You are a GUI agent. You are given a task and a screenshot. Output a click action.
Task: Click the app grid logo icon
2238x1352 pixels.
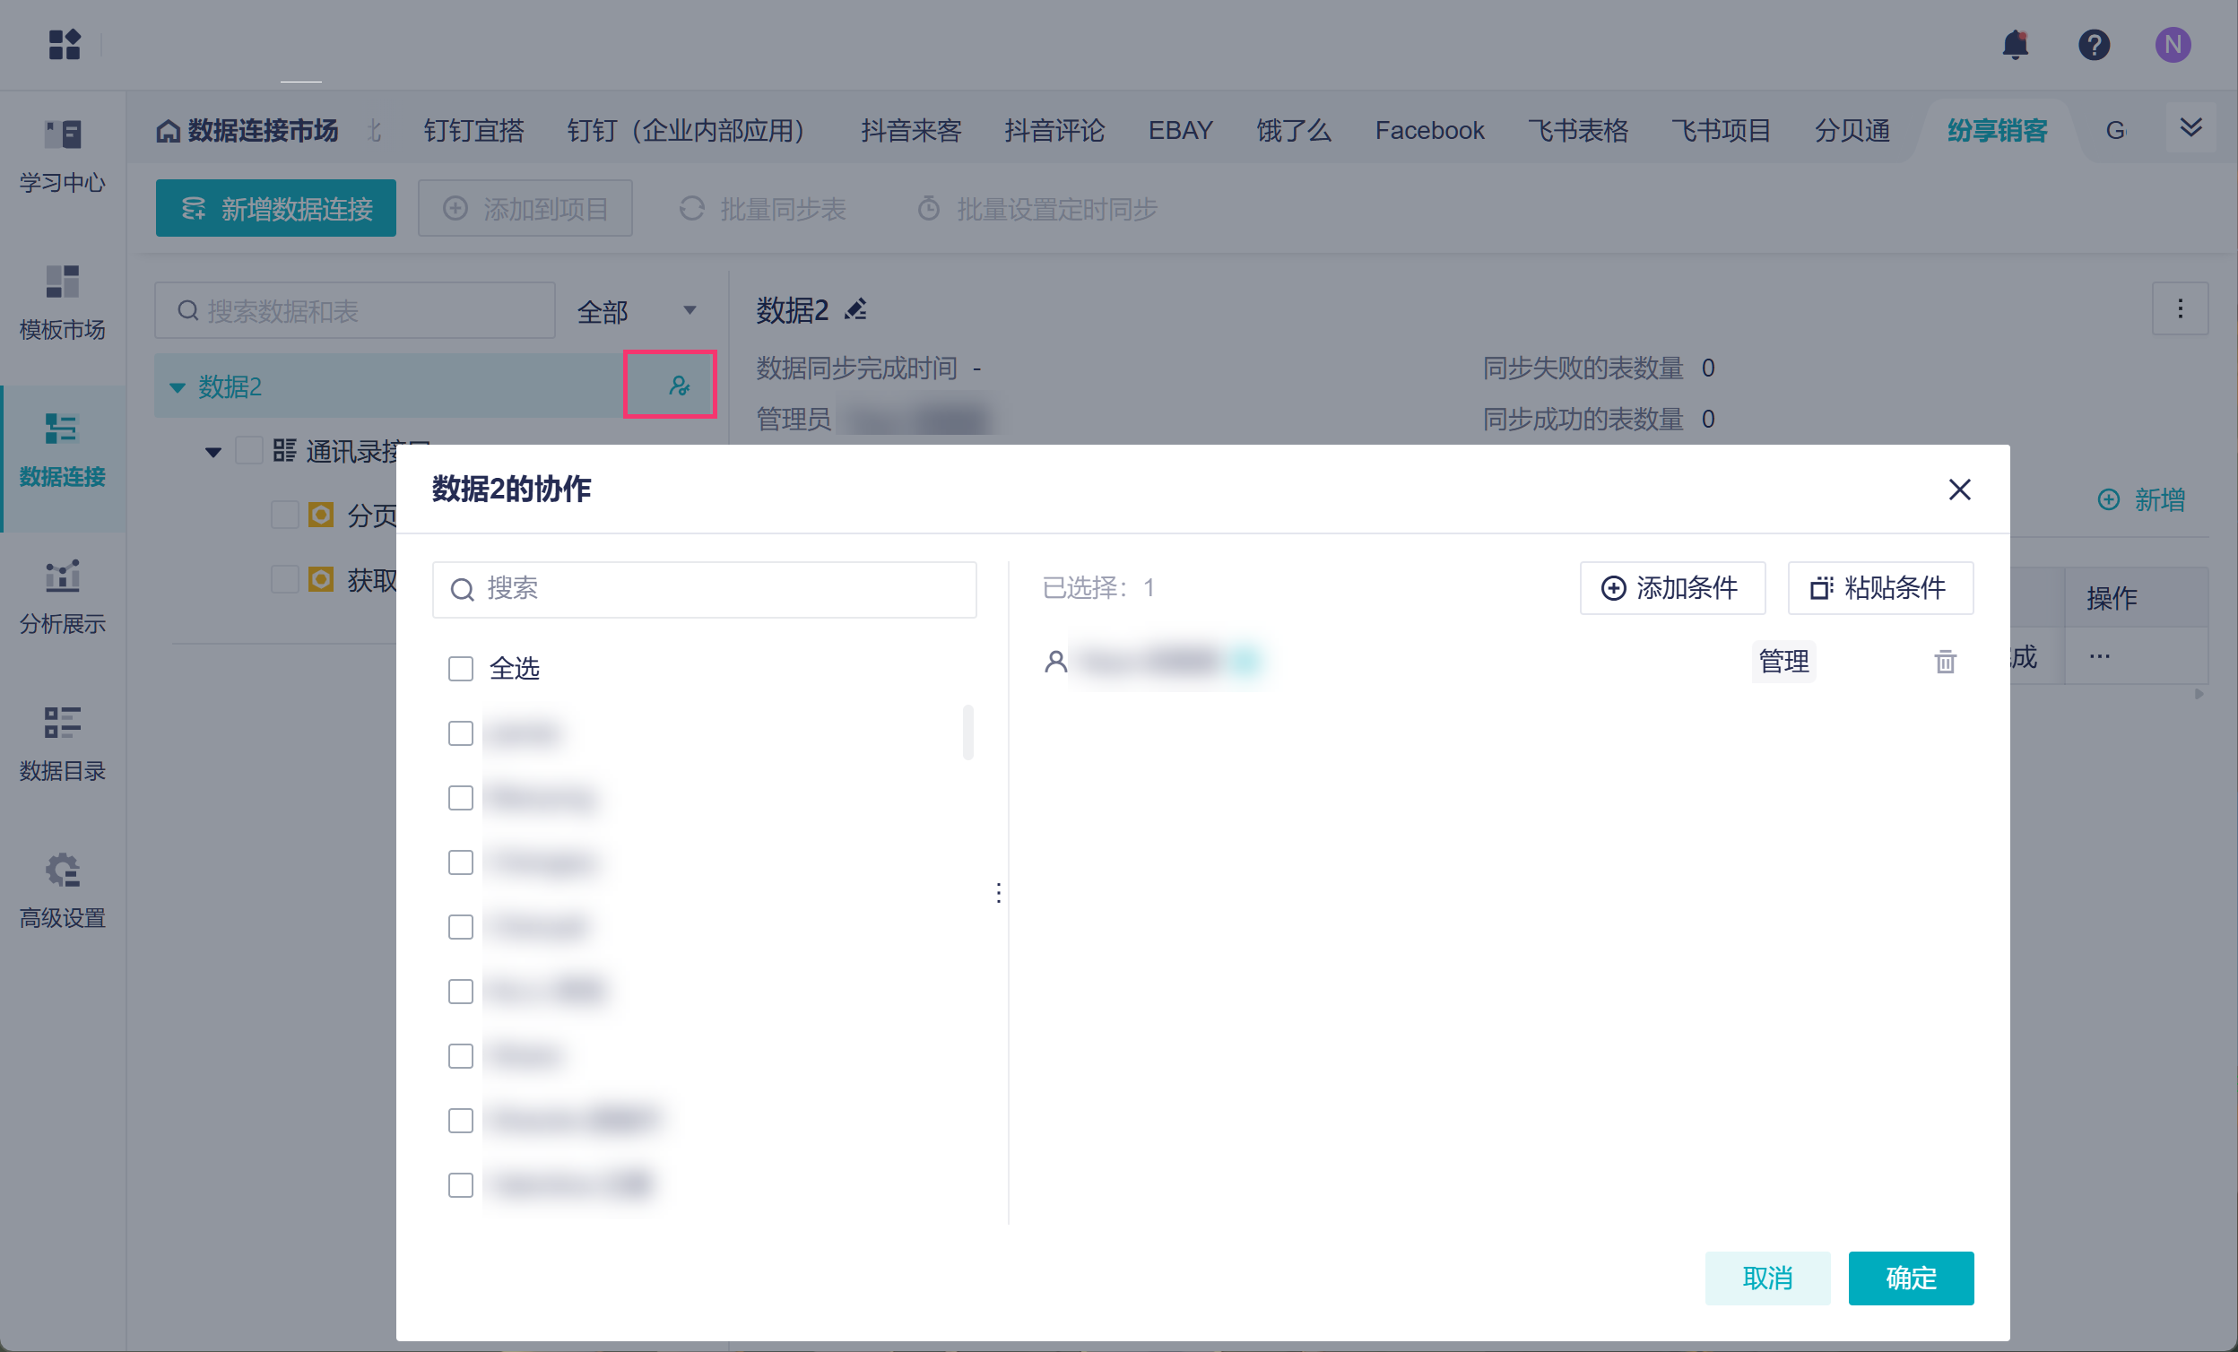pos(65,44)
